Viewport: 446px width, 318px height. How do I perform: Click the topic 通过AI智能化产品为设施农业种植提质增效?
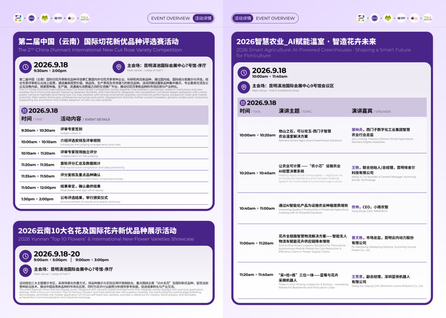coord(313,206)
